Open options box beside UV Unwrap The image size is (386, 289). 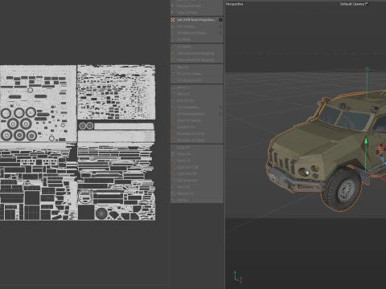coord(220,26)
